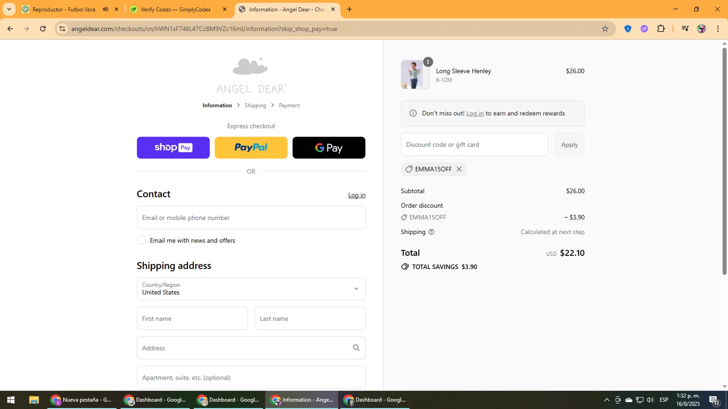728x409 pixels.
Task: Close the Reproductor Futbol libre tab
Action: coord(116,9)
